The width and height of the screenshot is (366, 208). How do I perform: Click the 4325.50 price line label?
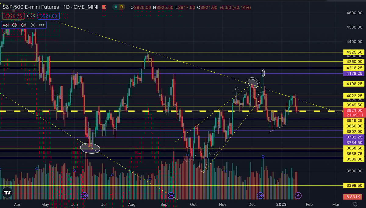[x=354, y=52]
